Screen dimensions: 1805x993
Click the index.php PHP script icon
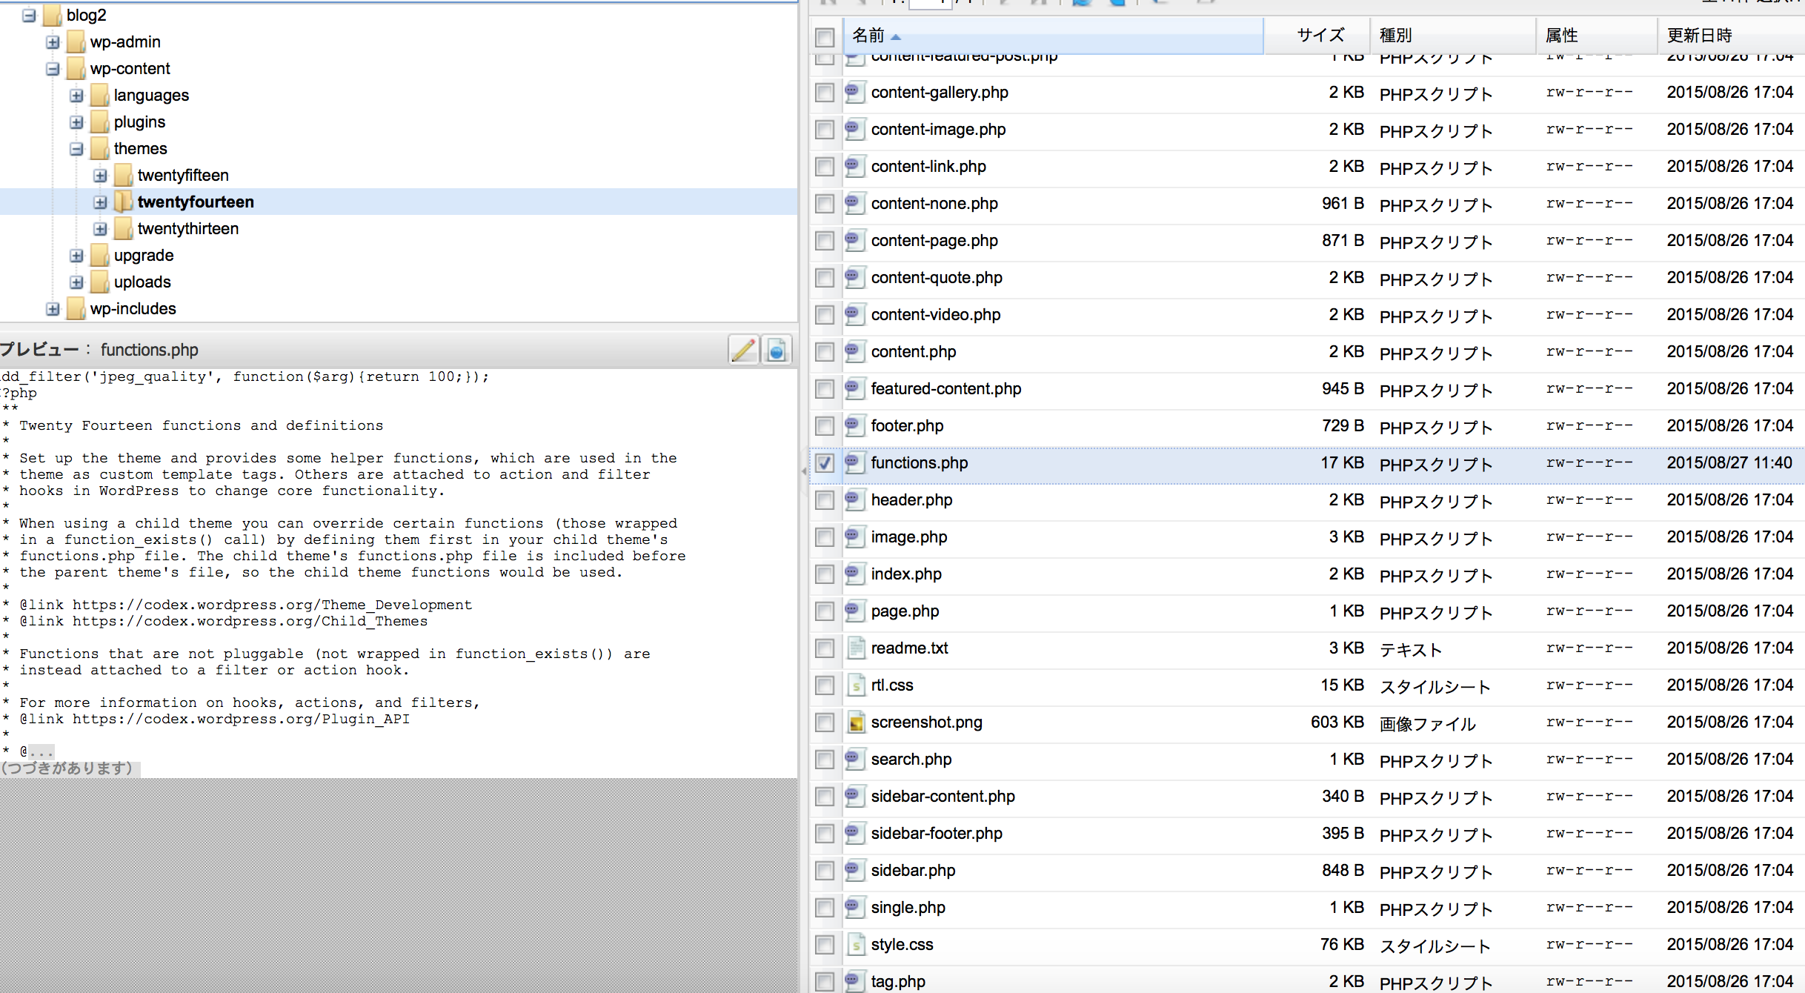pyautogui.click(x=854, y=574)
